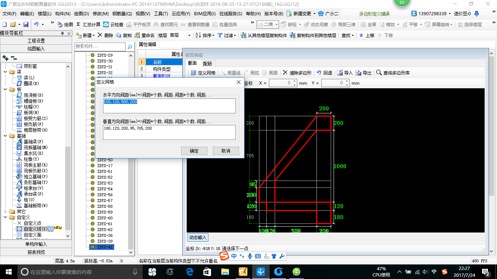The width and height of the screenshot is (497, 279).
Task: Switch to the 截面 tab
Action: (192, 63)
